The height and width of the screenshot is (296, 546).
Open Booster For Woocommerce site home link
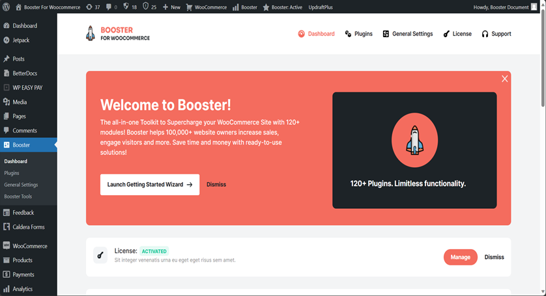coord(48,7)
